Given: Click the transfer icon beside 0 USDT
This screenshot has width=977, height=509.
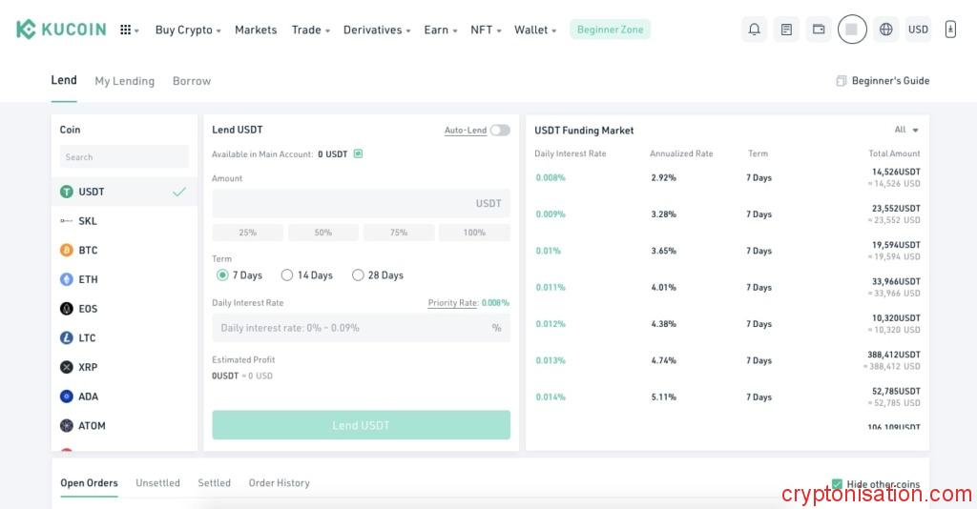Looking at the screenshot, I should point(358,153).
